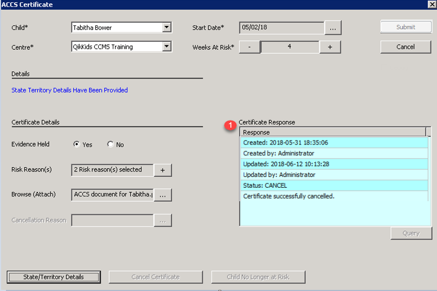437x291 pixels.
Task: Click the Start Date input field
Action: coord(282,28)
